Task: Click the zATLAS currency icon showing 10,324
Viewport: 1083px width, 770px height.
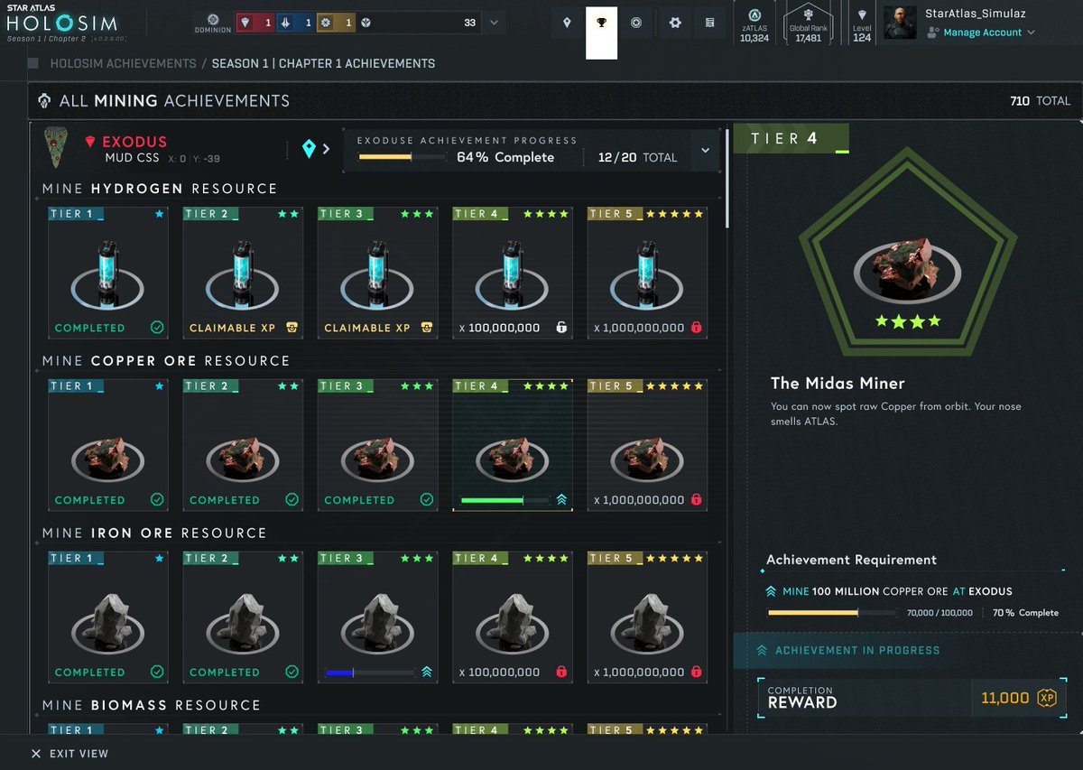Action: (754, 16)
